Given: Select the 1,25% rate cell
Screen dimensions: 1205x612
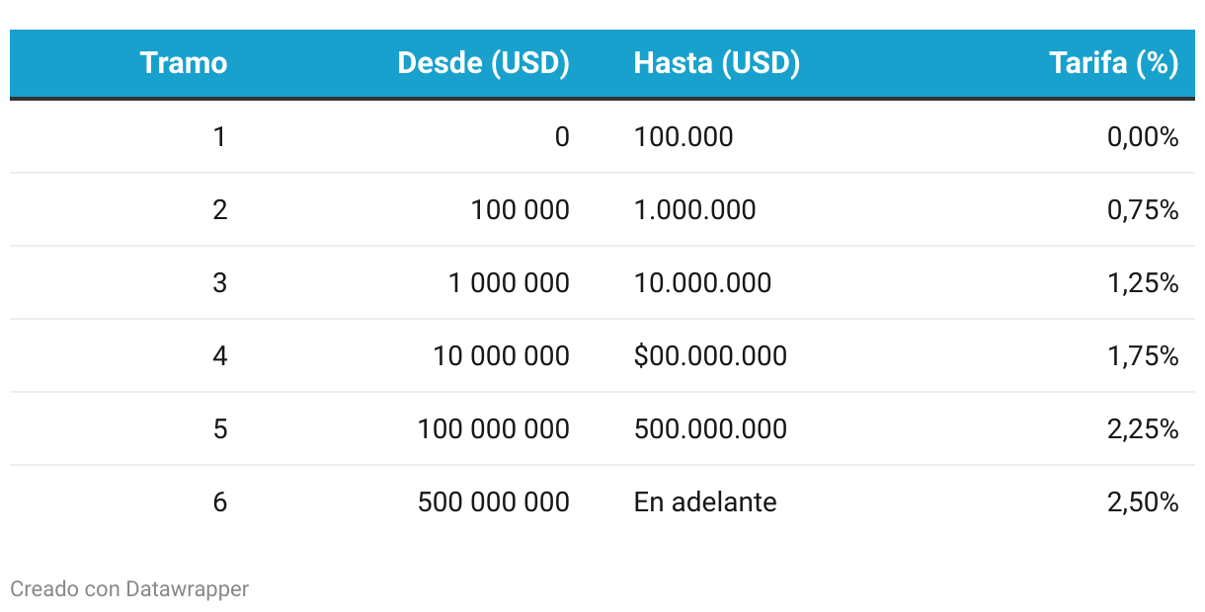Looking at the screenshot, I should coord(1143,282).
